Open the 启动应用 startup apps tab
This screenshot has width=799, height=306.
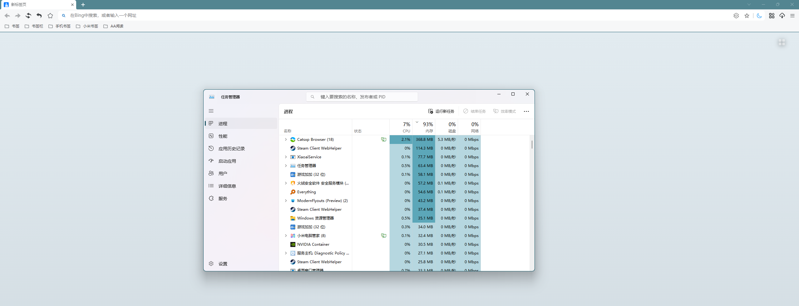click(227, 161)
